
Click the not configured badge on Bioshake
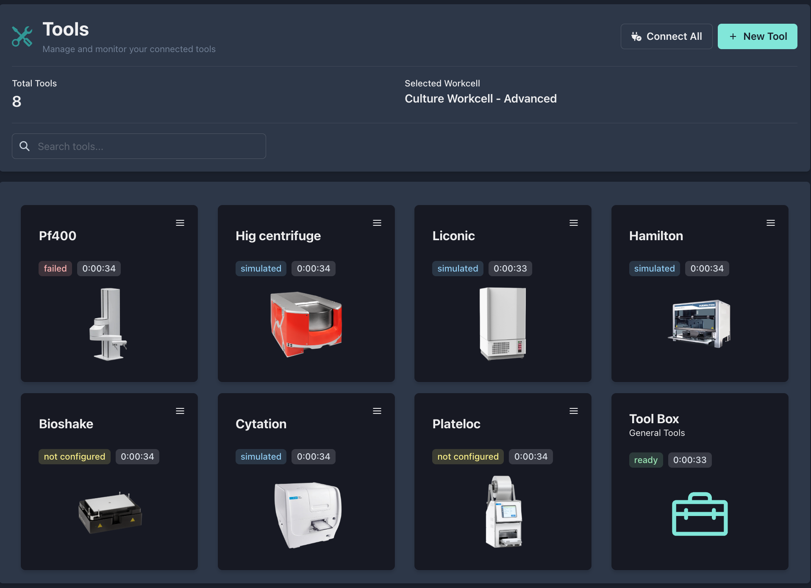tap(74, 457)
